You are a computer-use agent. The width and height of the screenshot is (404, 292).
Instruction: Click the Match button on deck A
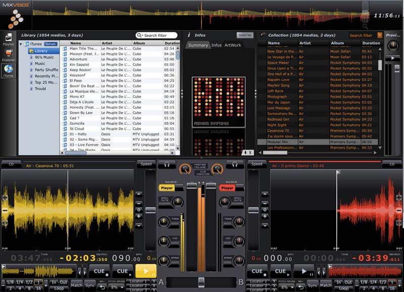point(76,286)
